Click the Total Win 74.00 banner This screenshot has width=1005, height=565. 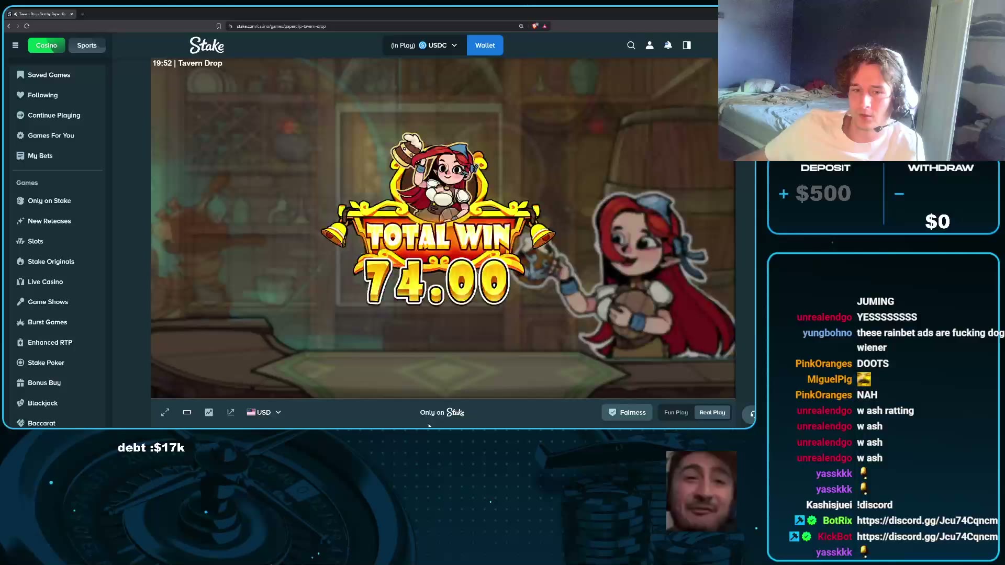tap(438, 220)
